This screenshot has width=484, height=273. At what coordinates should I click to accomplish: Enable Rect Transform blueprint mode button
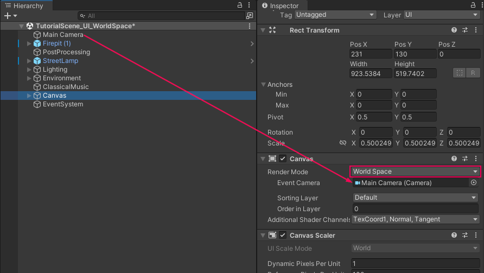(460, 73)
